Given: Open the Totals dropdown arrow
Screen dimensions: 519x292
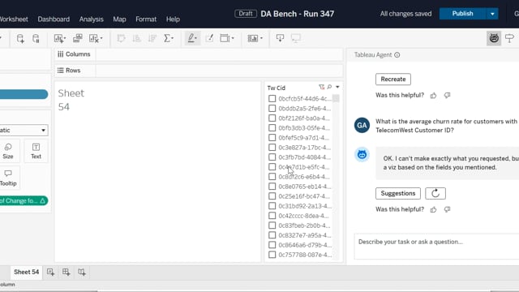Looking at the screenshot, I should click(x=173, y=38).
